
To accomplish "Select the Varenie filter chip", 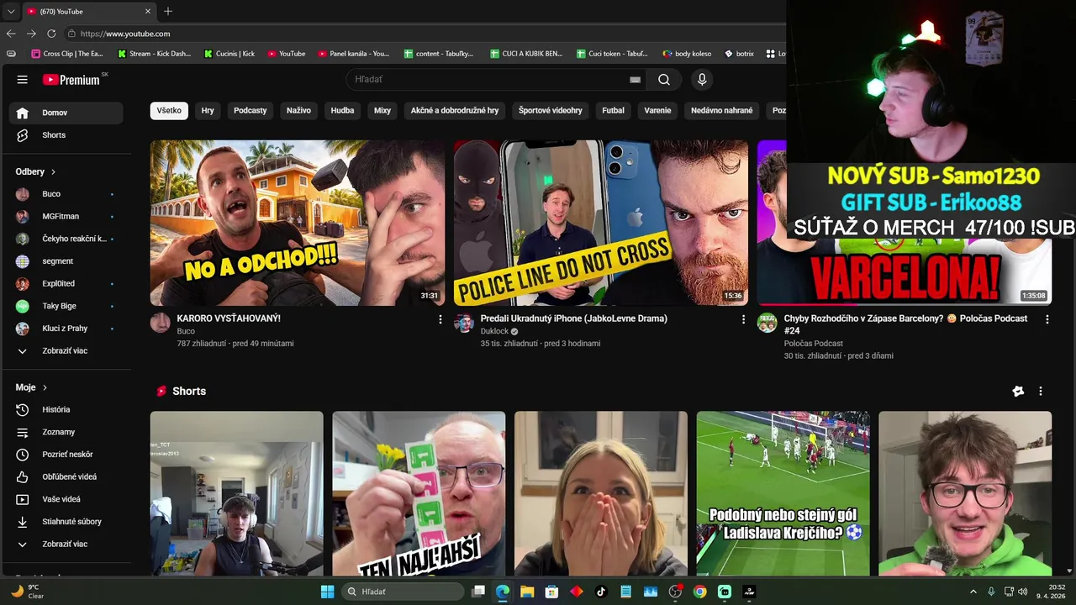I will coord(657,111).
